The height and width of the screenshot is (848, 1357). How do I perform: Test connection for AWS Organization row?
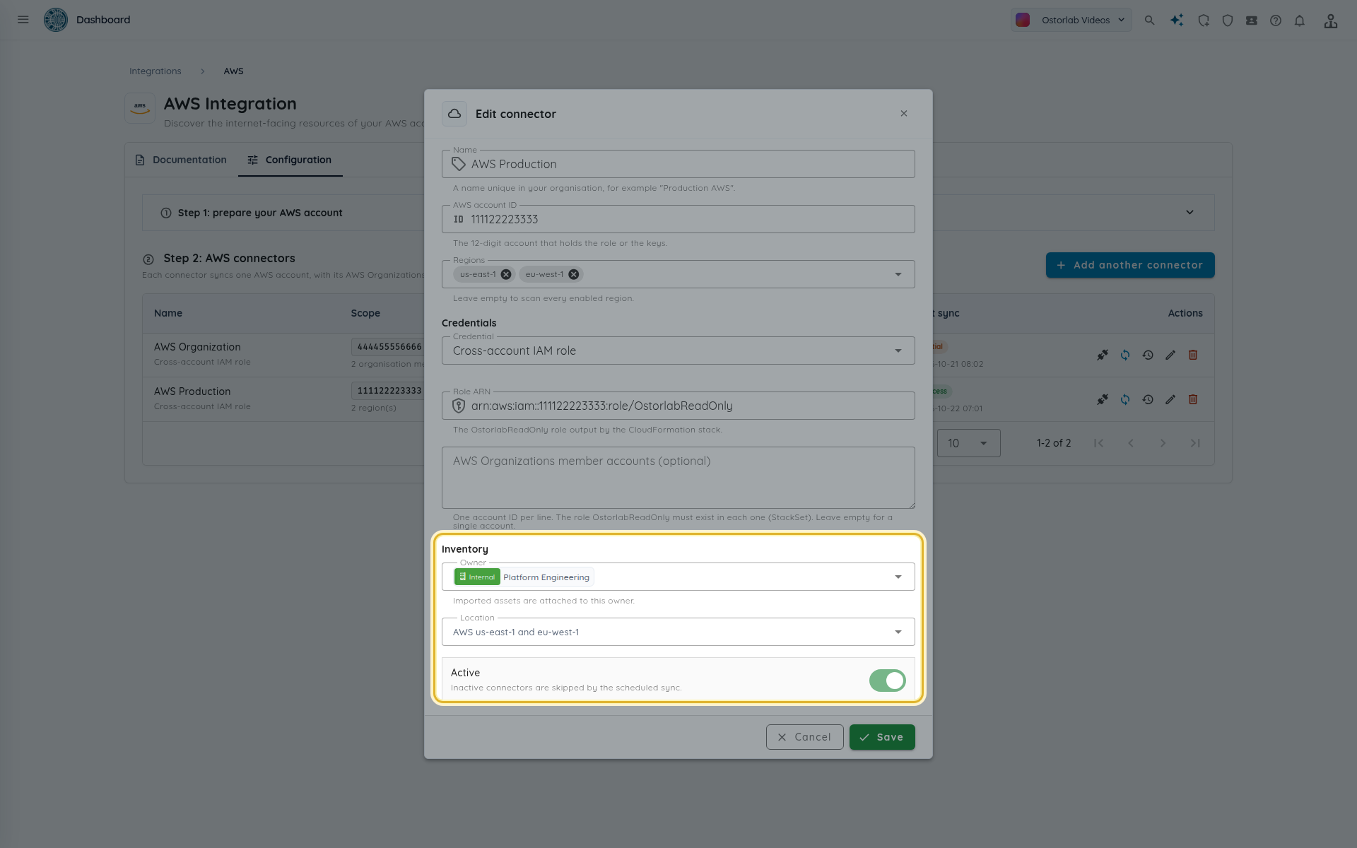[x=1103, y=355]
